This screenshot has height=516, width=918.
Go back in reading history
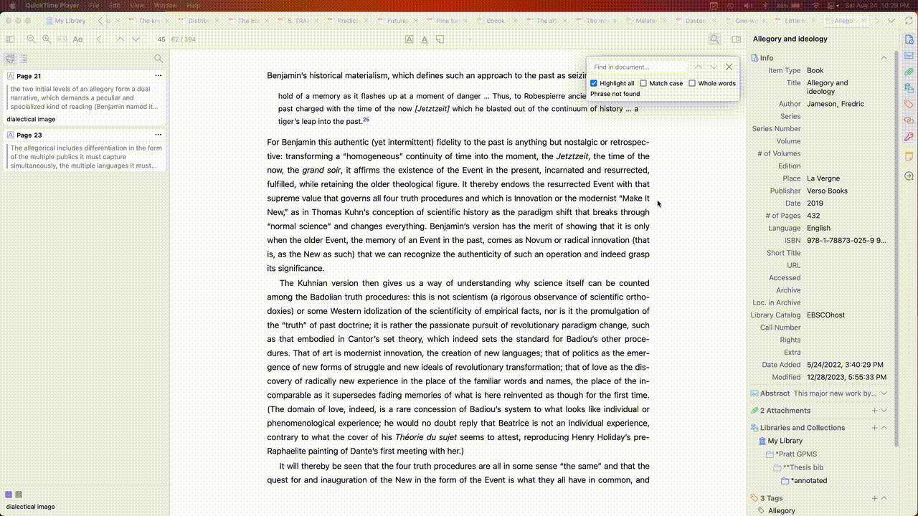99,39
